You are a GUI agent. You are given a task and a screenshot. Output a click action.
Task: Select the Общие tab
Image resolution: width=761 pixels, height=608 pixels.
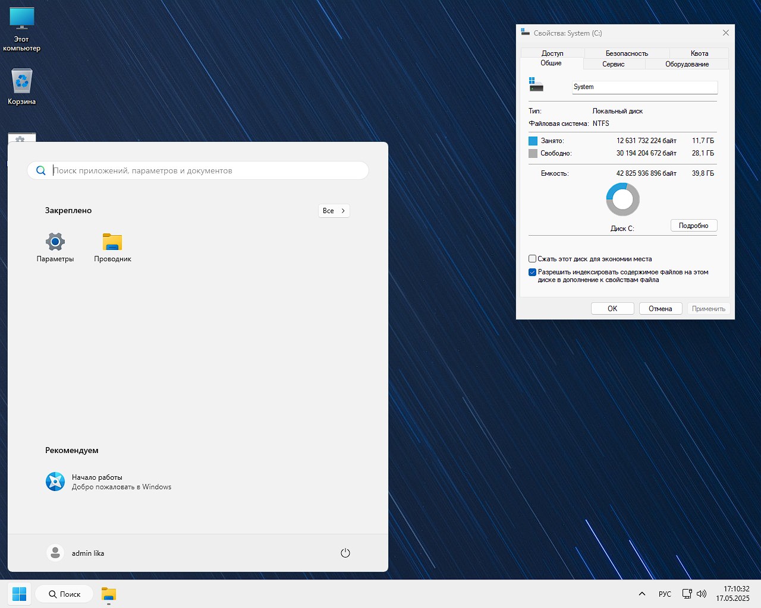[x=551, y=63]
